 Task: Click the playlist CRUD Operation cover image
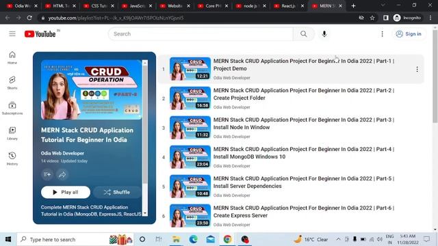coord(91,90)
